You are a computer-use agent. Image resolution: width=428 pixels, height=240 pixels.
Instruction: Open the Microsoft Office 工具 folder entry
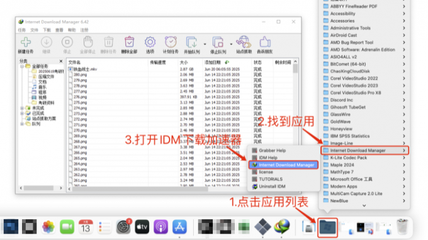pyautogui.click(x=364, y=179)
